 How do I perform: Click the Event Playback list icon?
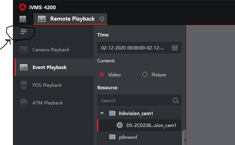(24, 67)
